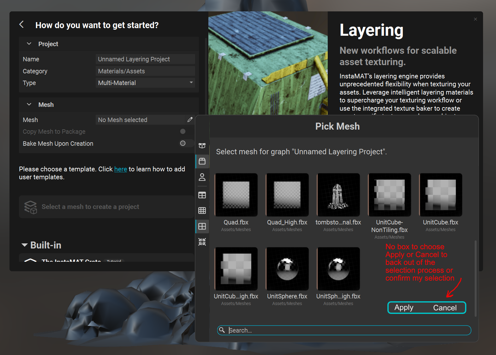
Task: Select the open box icon in picker sidebar
Action: pos(202,145)
